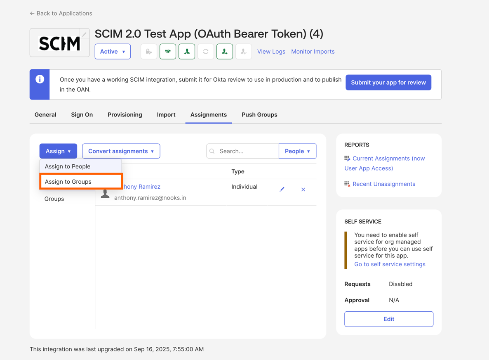Click the pencil icon on SCIM logo

pos(85,34)
